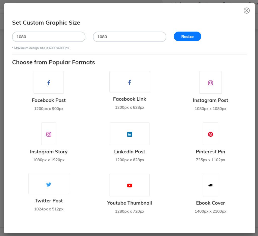258x236 pixels.
Task: Choose the Youtube Thumbnail play icon
Action: [x=130, y=185]
